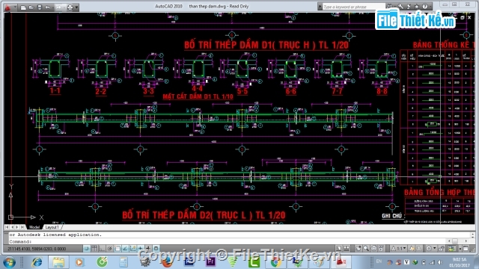Viewport: 479px width, 269px height.
Task: Click the Save icon in quick access toolbar
Action: click(x=40, y=7)
